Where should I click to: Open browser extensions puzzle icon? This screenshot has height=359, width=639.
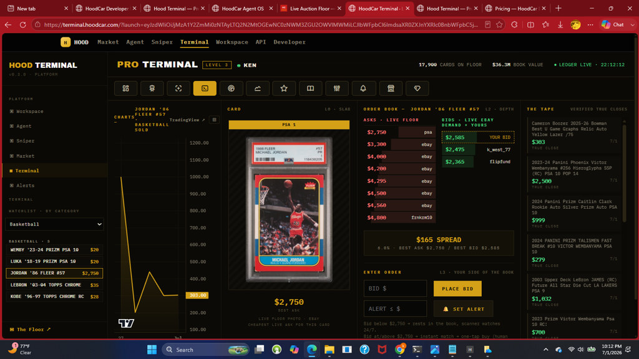click(x=514, y=25)
